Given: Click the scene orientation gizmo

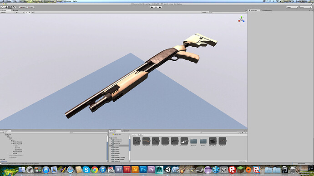Looking at the screenshot, I should coord(242,20).
